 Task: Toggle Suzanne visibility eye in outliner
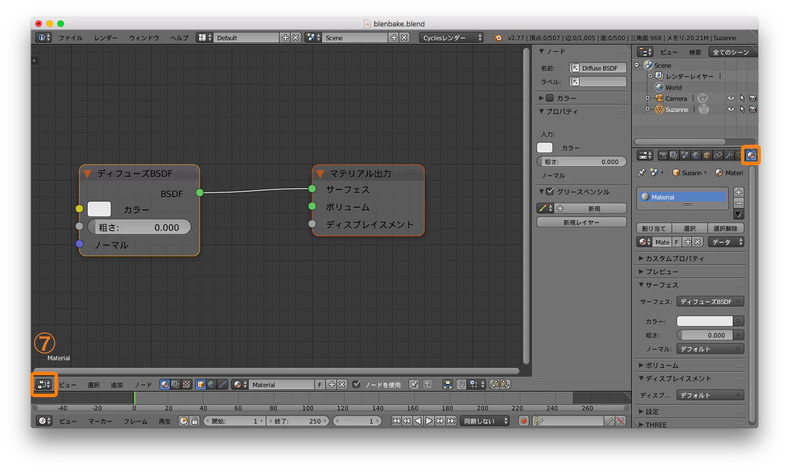coord(731,109)
